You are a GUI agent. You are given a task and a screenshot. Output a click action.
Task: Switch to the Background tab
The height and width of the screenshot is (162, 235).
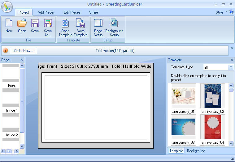(196, 151)
